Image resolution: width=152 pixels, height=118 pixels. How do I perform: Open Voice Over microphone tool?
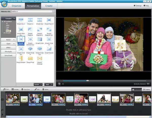point(22,89)
